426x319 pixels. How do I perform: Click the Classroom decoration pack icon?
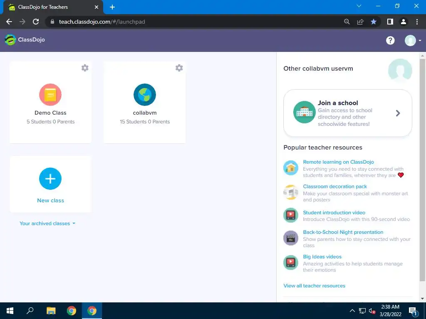[x=291, y=192]
